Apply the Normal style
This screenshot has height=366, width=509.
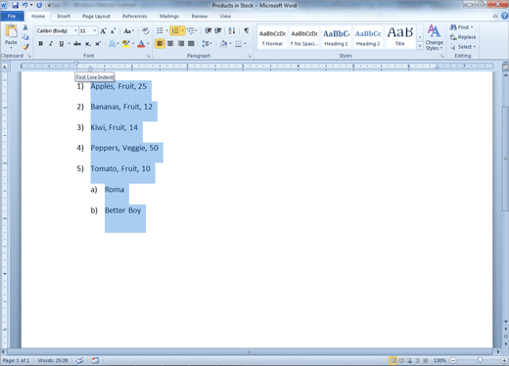(x=272, y=38)
